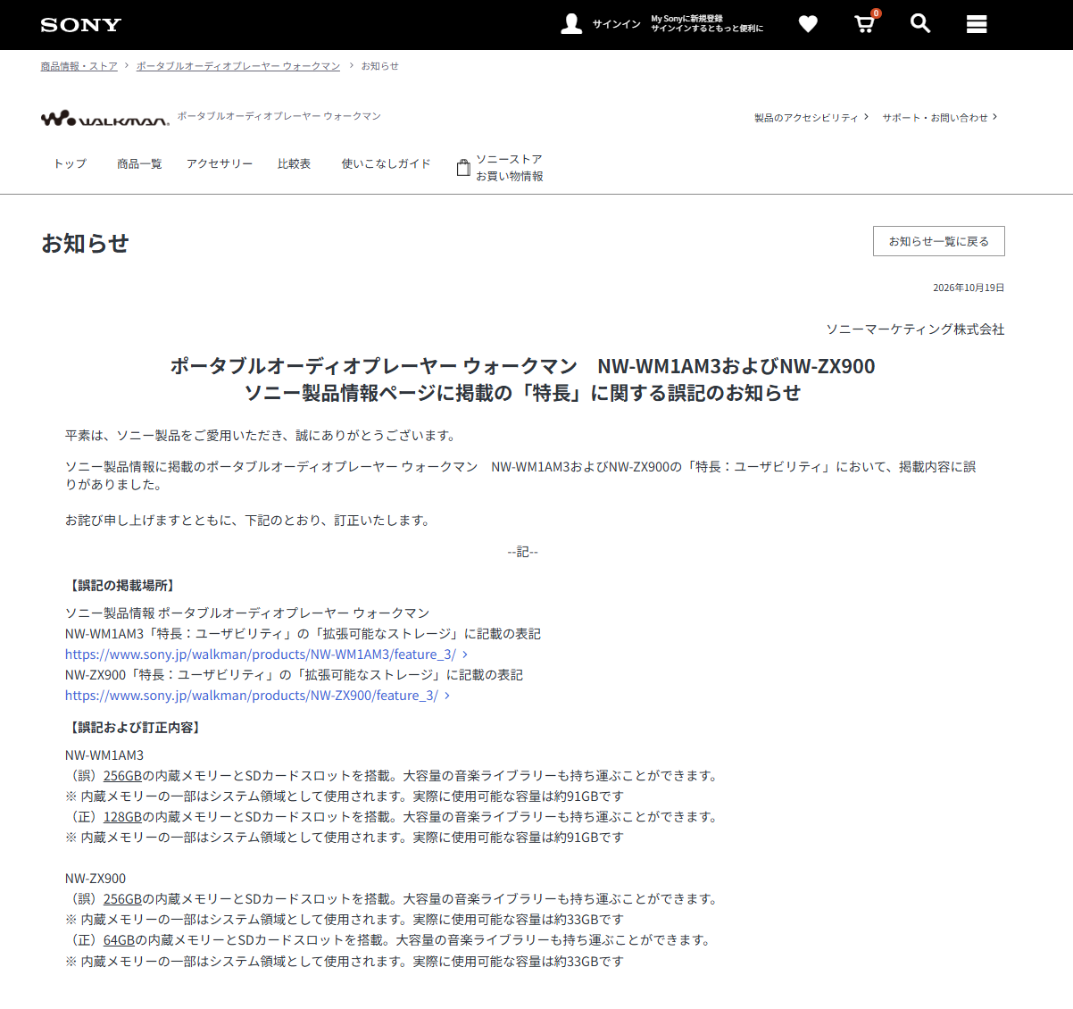The height and width of the screenshot is (1009, 1073).
Task: Click the --記-- separator text
Action: pos(523,552)
